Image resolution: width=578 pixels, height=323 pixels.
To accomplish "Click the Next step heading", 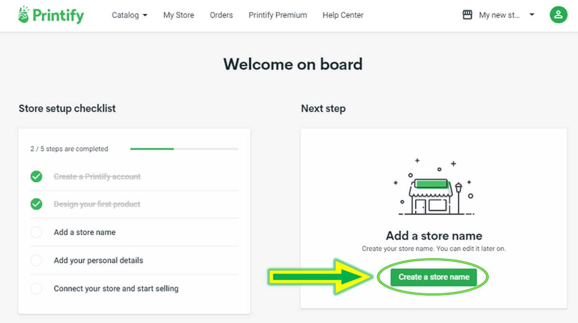I will pos(323,108).
